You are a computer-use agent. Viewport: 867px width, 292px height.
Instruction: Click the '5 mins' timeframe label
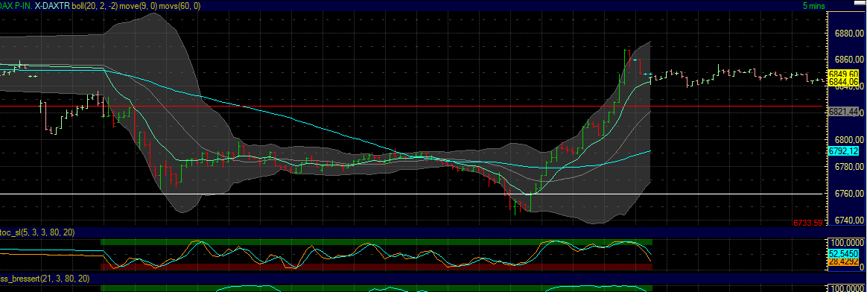click(x=814, y=5)
